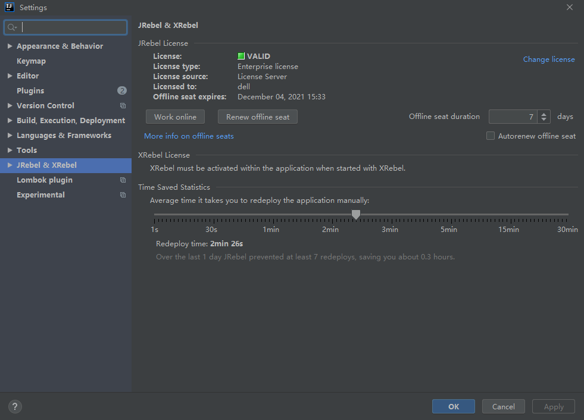Open More info on offline seats link

click(x=189, y=136)
